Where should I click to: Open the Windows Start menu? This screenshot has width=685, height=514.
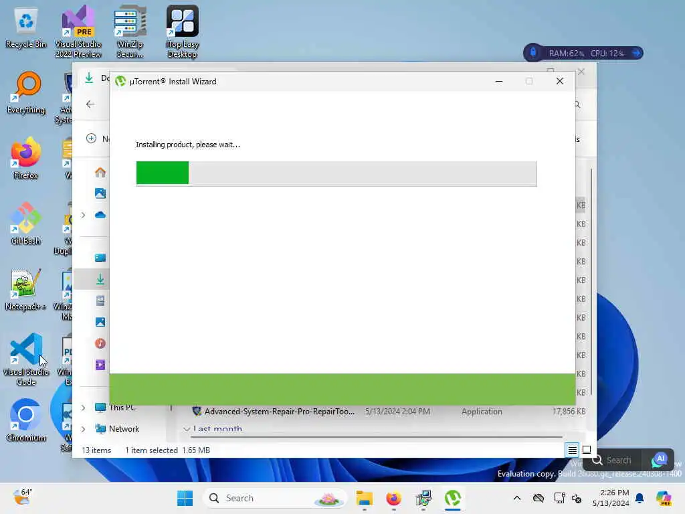(185, 498)
